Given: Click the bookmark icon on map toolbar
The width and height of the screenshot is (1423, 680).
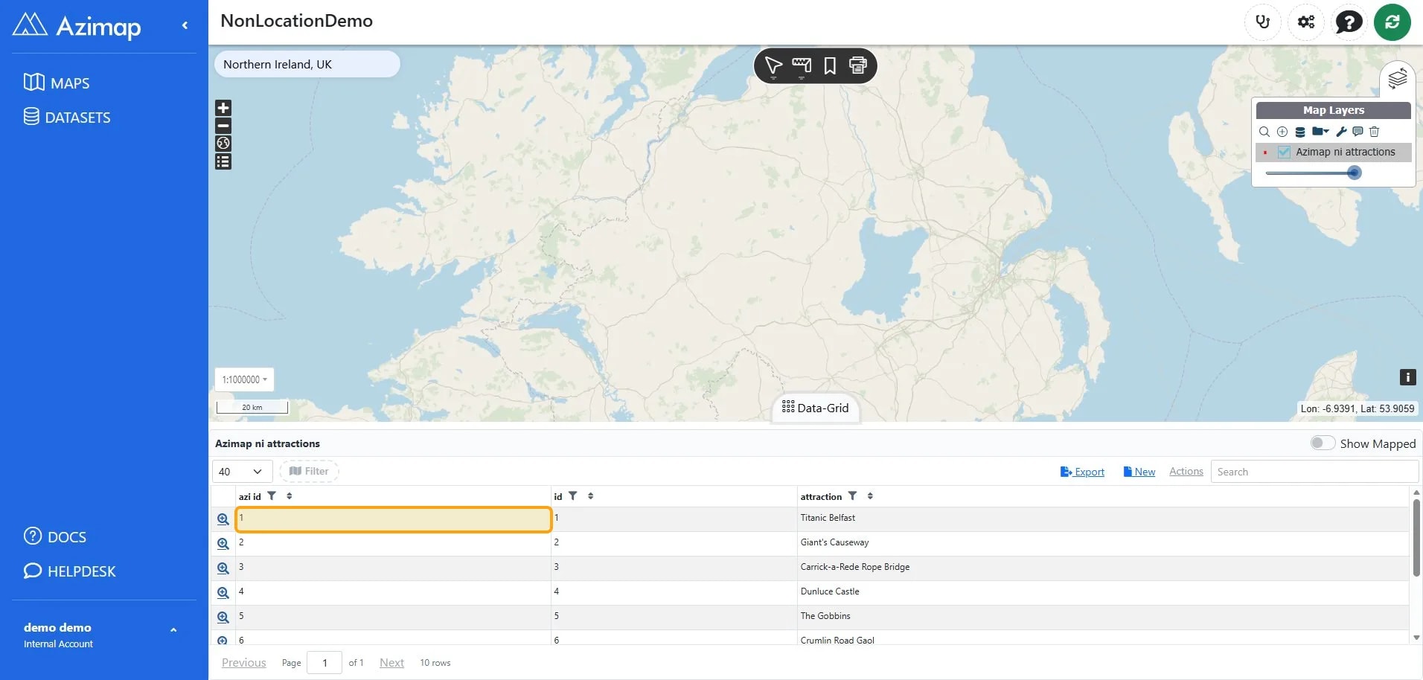Looking at the screenshot, I should (830, 65).
